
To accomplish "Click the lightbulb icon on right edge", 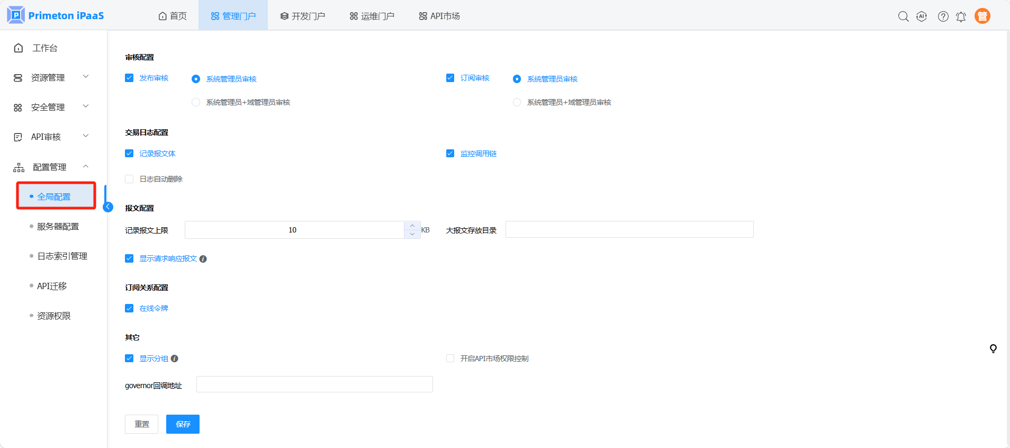I will [x=993, y=348].
